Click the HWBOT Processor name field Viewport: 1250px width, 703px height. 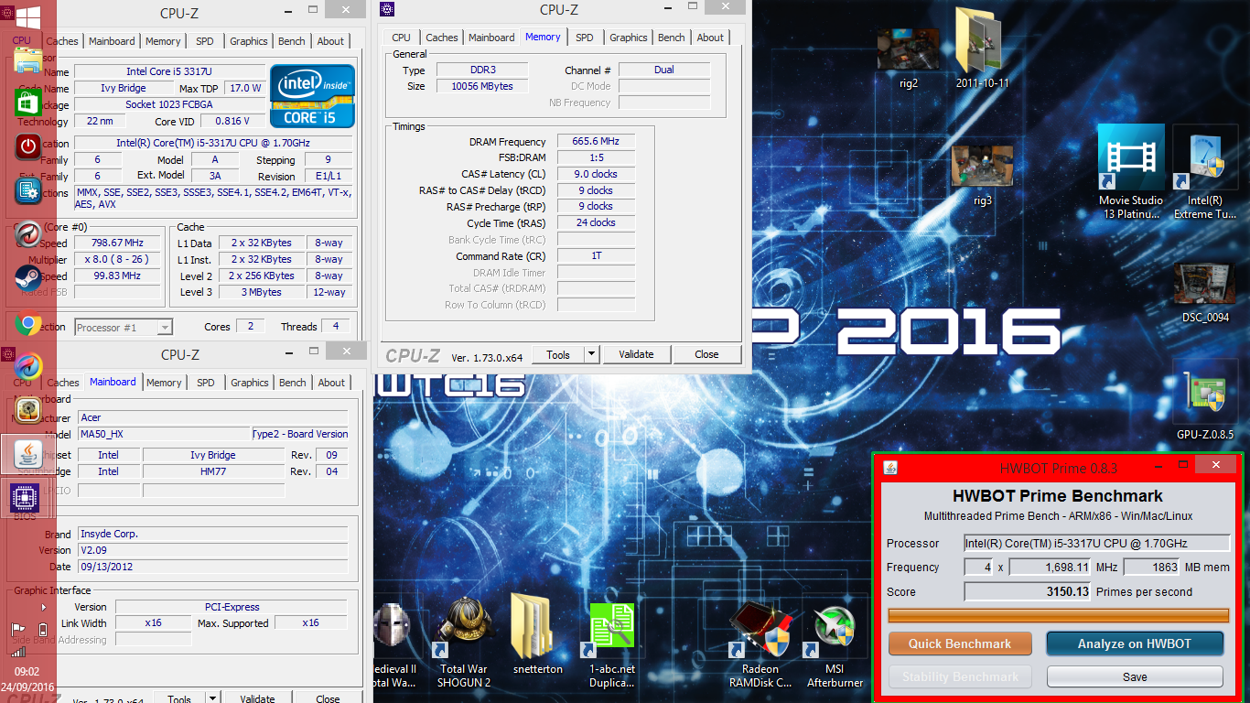pyautogui.click(x=1096, y=543)
